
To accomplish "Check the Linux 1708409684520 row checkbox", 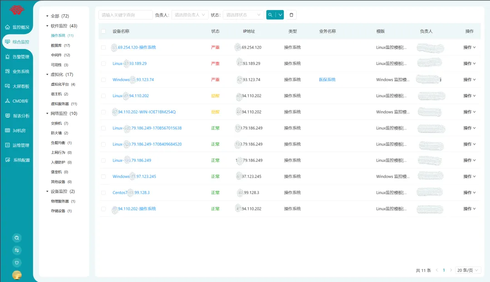I will pos(103,144).
